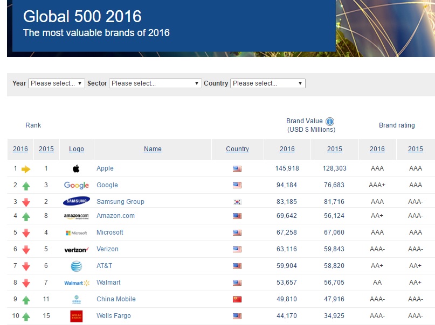Viewport: 435px width, 325px height.
Task: Click the red down arrow in Walmart row
Action: click(x=26, y=283)
